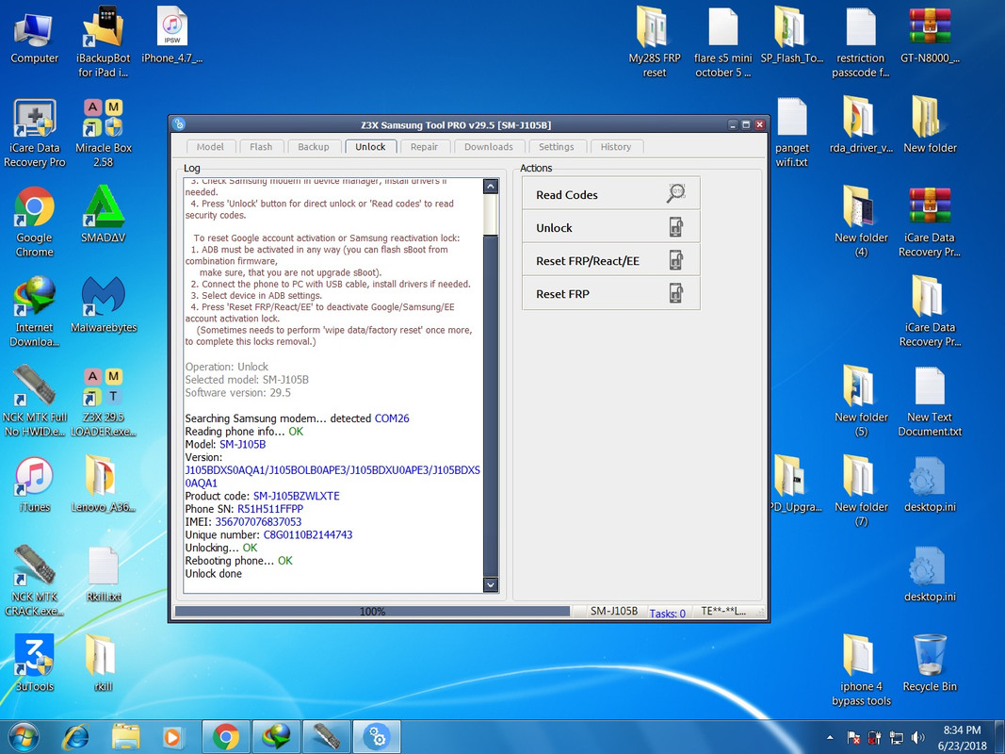Click the volume speaker tray icon
The image size is (1005, 754).
917,737
